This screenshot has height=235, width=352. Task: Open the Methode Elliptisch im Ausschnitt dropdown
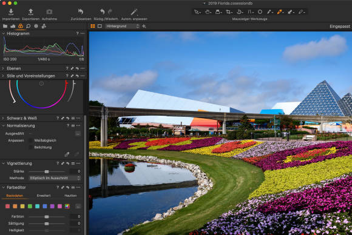pos(55,178)
